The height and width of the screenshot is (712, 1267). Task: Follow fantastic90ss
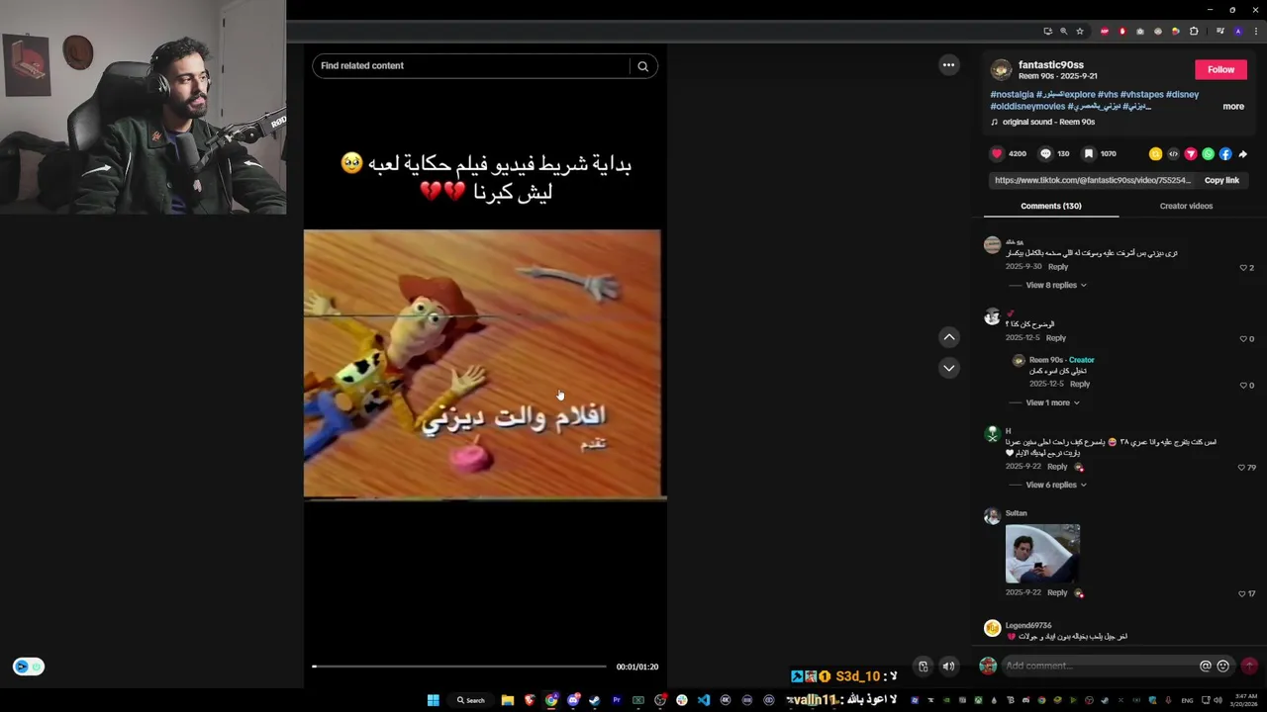pyautogui.click(x=1220, y=69)
